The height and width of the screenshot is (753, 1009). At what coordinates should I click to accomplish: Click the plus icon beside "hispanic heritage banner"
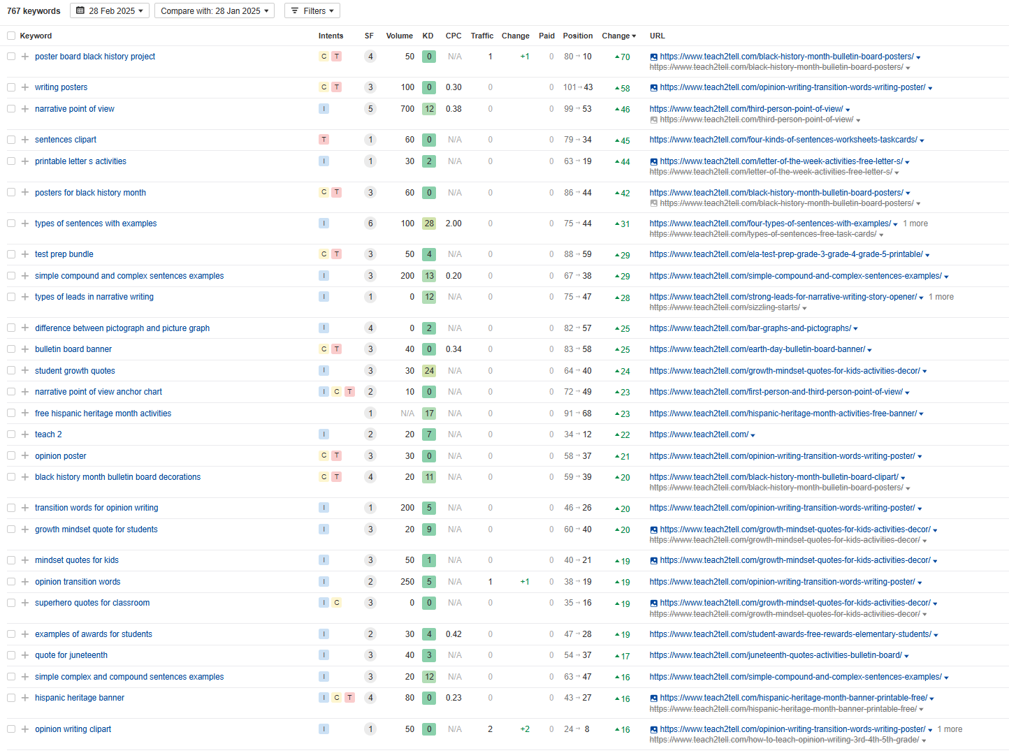click(x=25, y=698)
